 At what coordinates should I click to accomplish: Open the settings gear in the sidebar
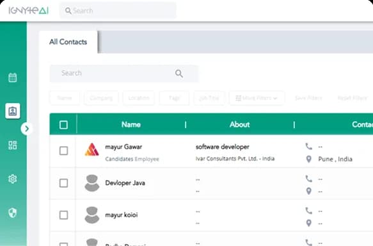pos(13,179)
